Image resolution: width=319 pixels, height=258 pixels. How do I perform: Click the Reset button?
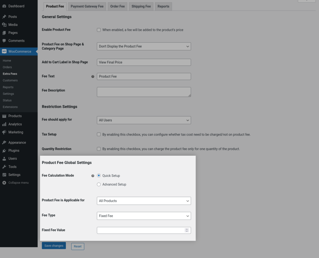click(78, 246)
